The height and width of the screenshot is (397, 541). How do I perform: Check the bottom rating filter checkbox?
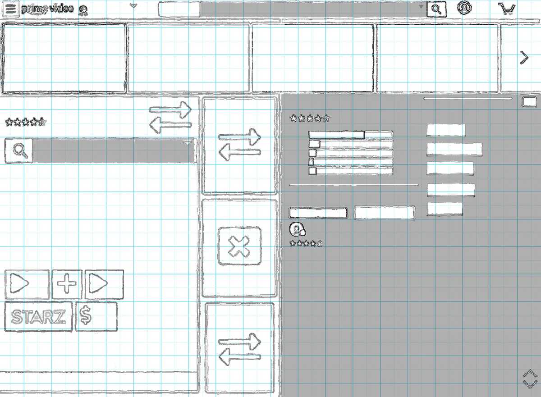point(312,171)
